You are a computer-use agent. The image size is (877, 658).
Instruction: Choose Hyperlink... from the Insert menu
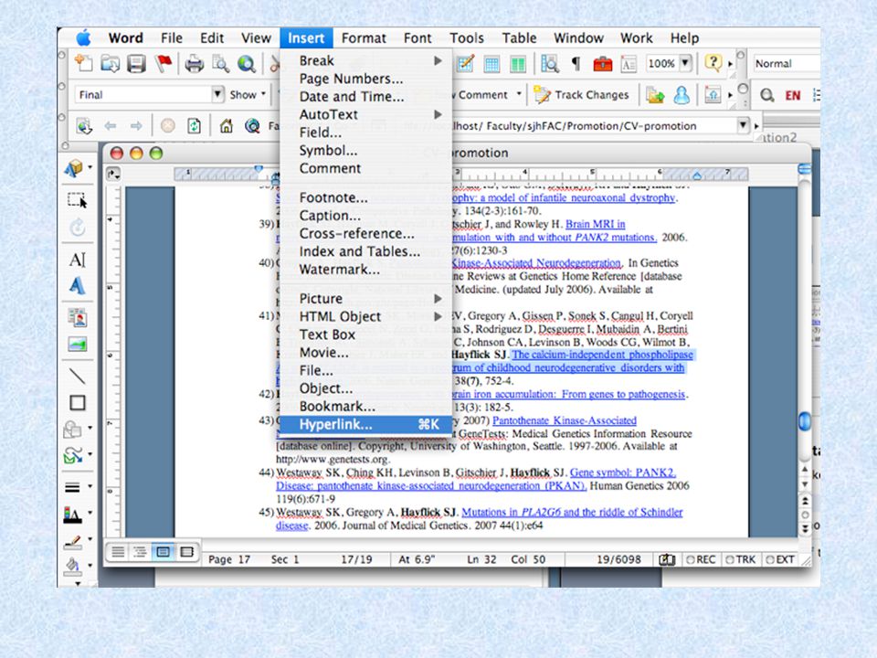point(366,424)
